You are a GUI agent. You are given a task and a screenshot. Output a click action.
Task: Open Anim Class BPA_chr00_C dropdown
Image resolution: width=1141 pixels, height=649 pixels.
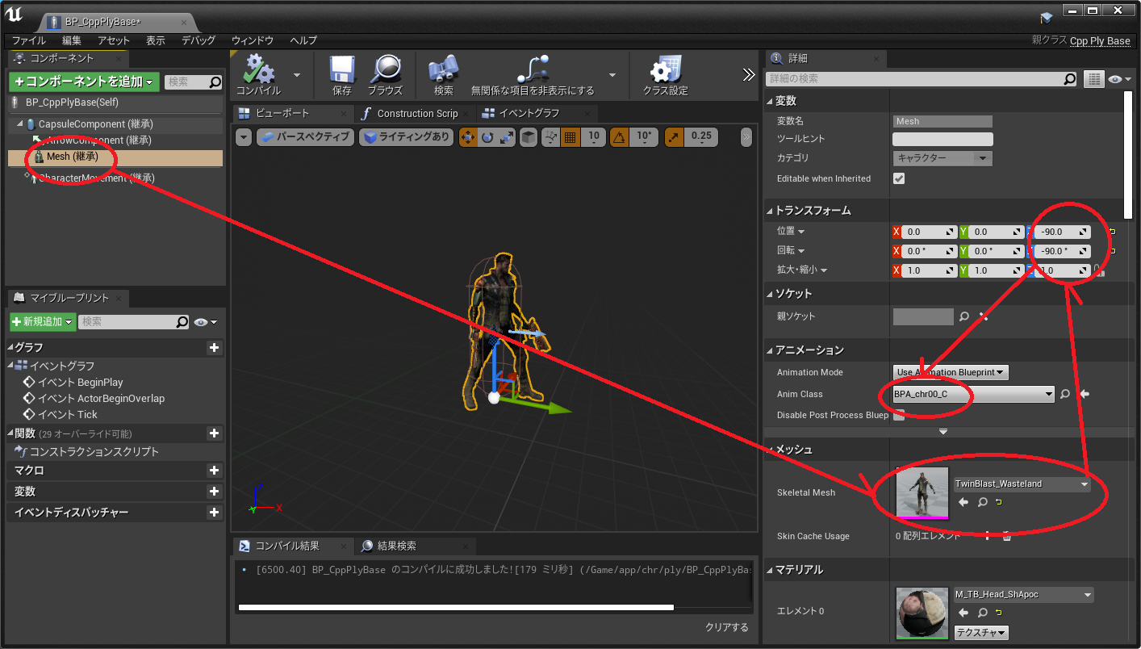974,394
